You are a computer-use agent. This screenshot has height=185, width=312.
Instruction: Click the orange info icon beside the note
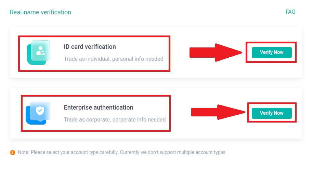(13, 153)
